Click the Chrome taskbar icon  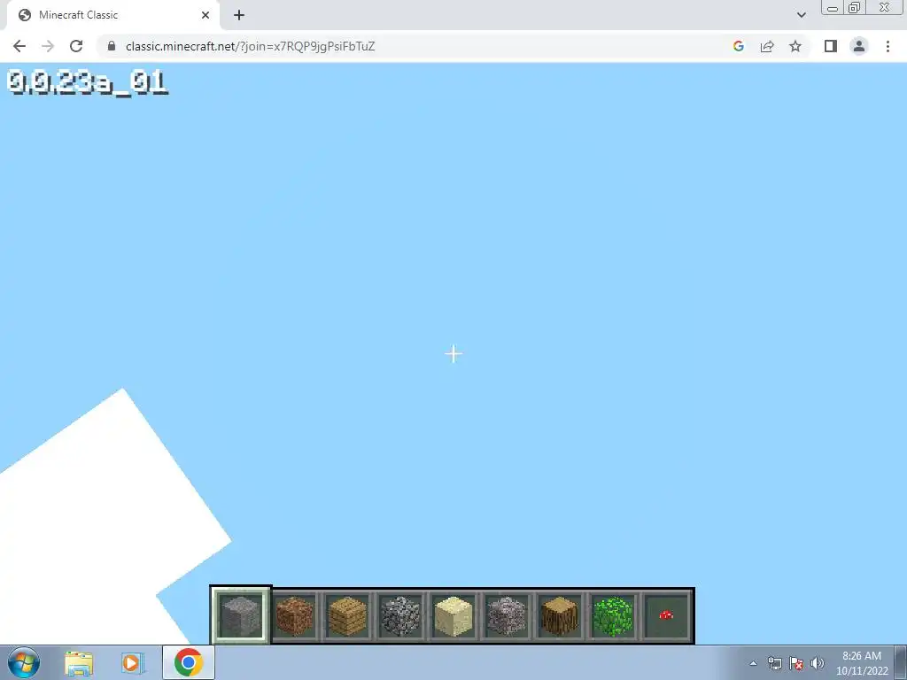(188, 662)
